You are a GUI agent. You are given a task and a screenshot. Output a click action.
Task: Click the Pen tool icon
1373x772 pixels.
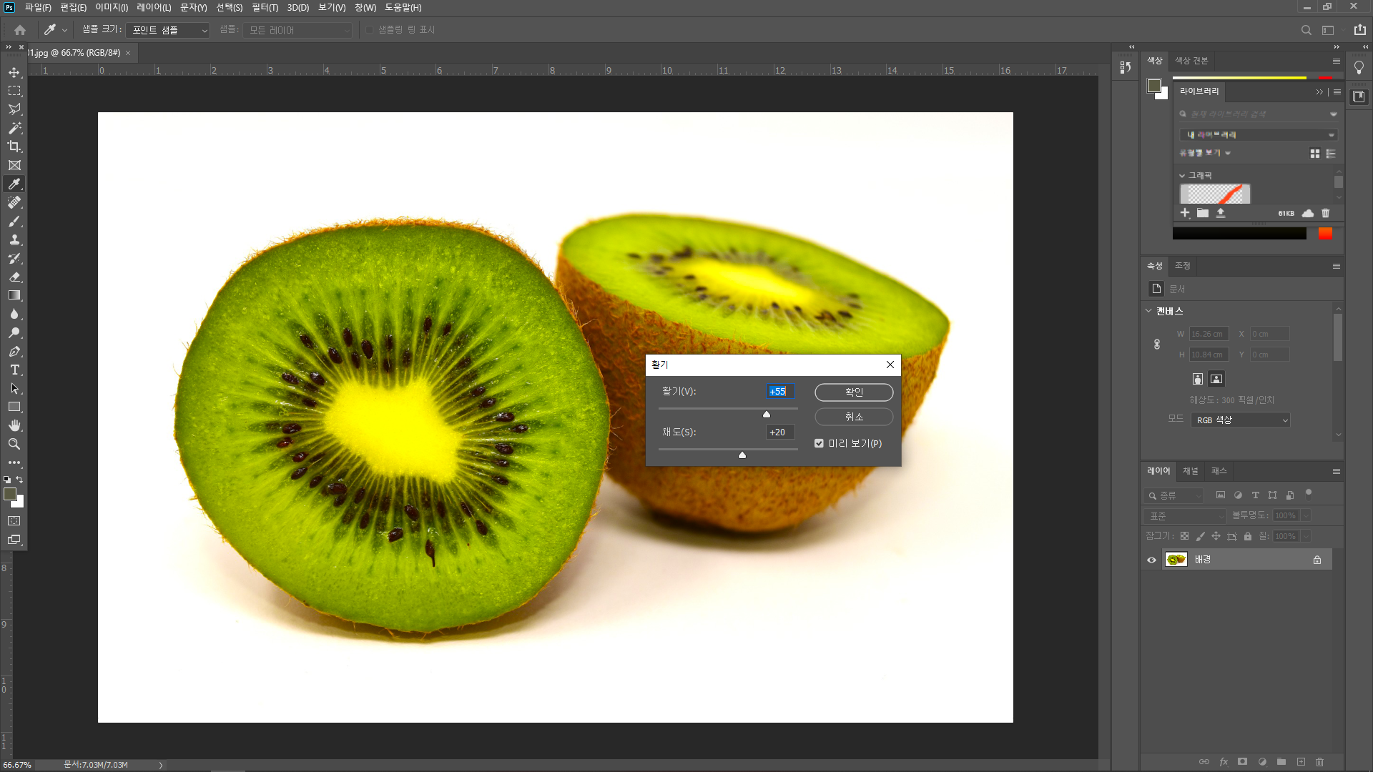tap(14, 351)
